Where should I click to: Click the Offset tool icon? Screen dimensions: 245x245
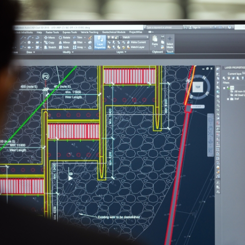pyautogui.click(x=90, y=47)
